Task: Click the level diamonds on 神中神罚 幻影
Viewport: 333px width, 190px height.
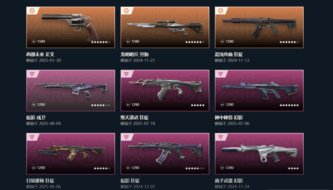Action: click(289, 105)
